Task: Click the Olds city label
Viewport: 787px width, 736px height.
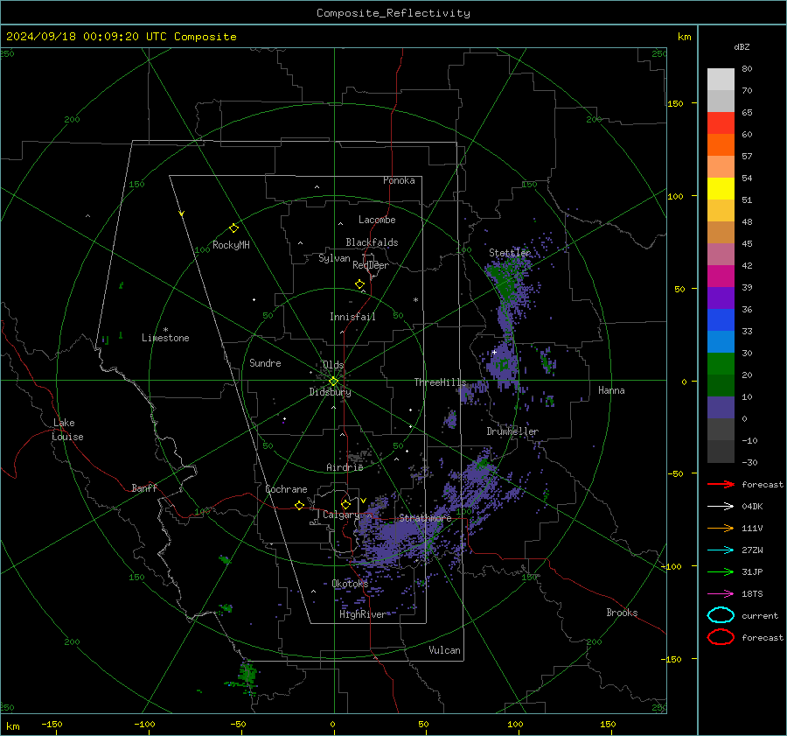Action: [333, 364]
